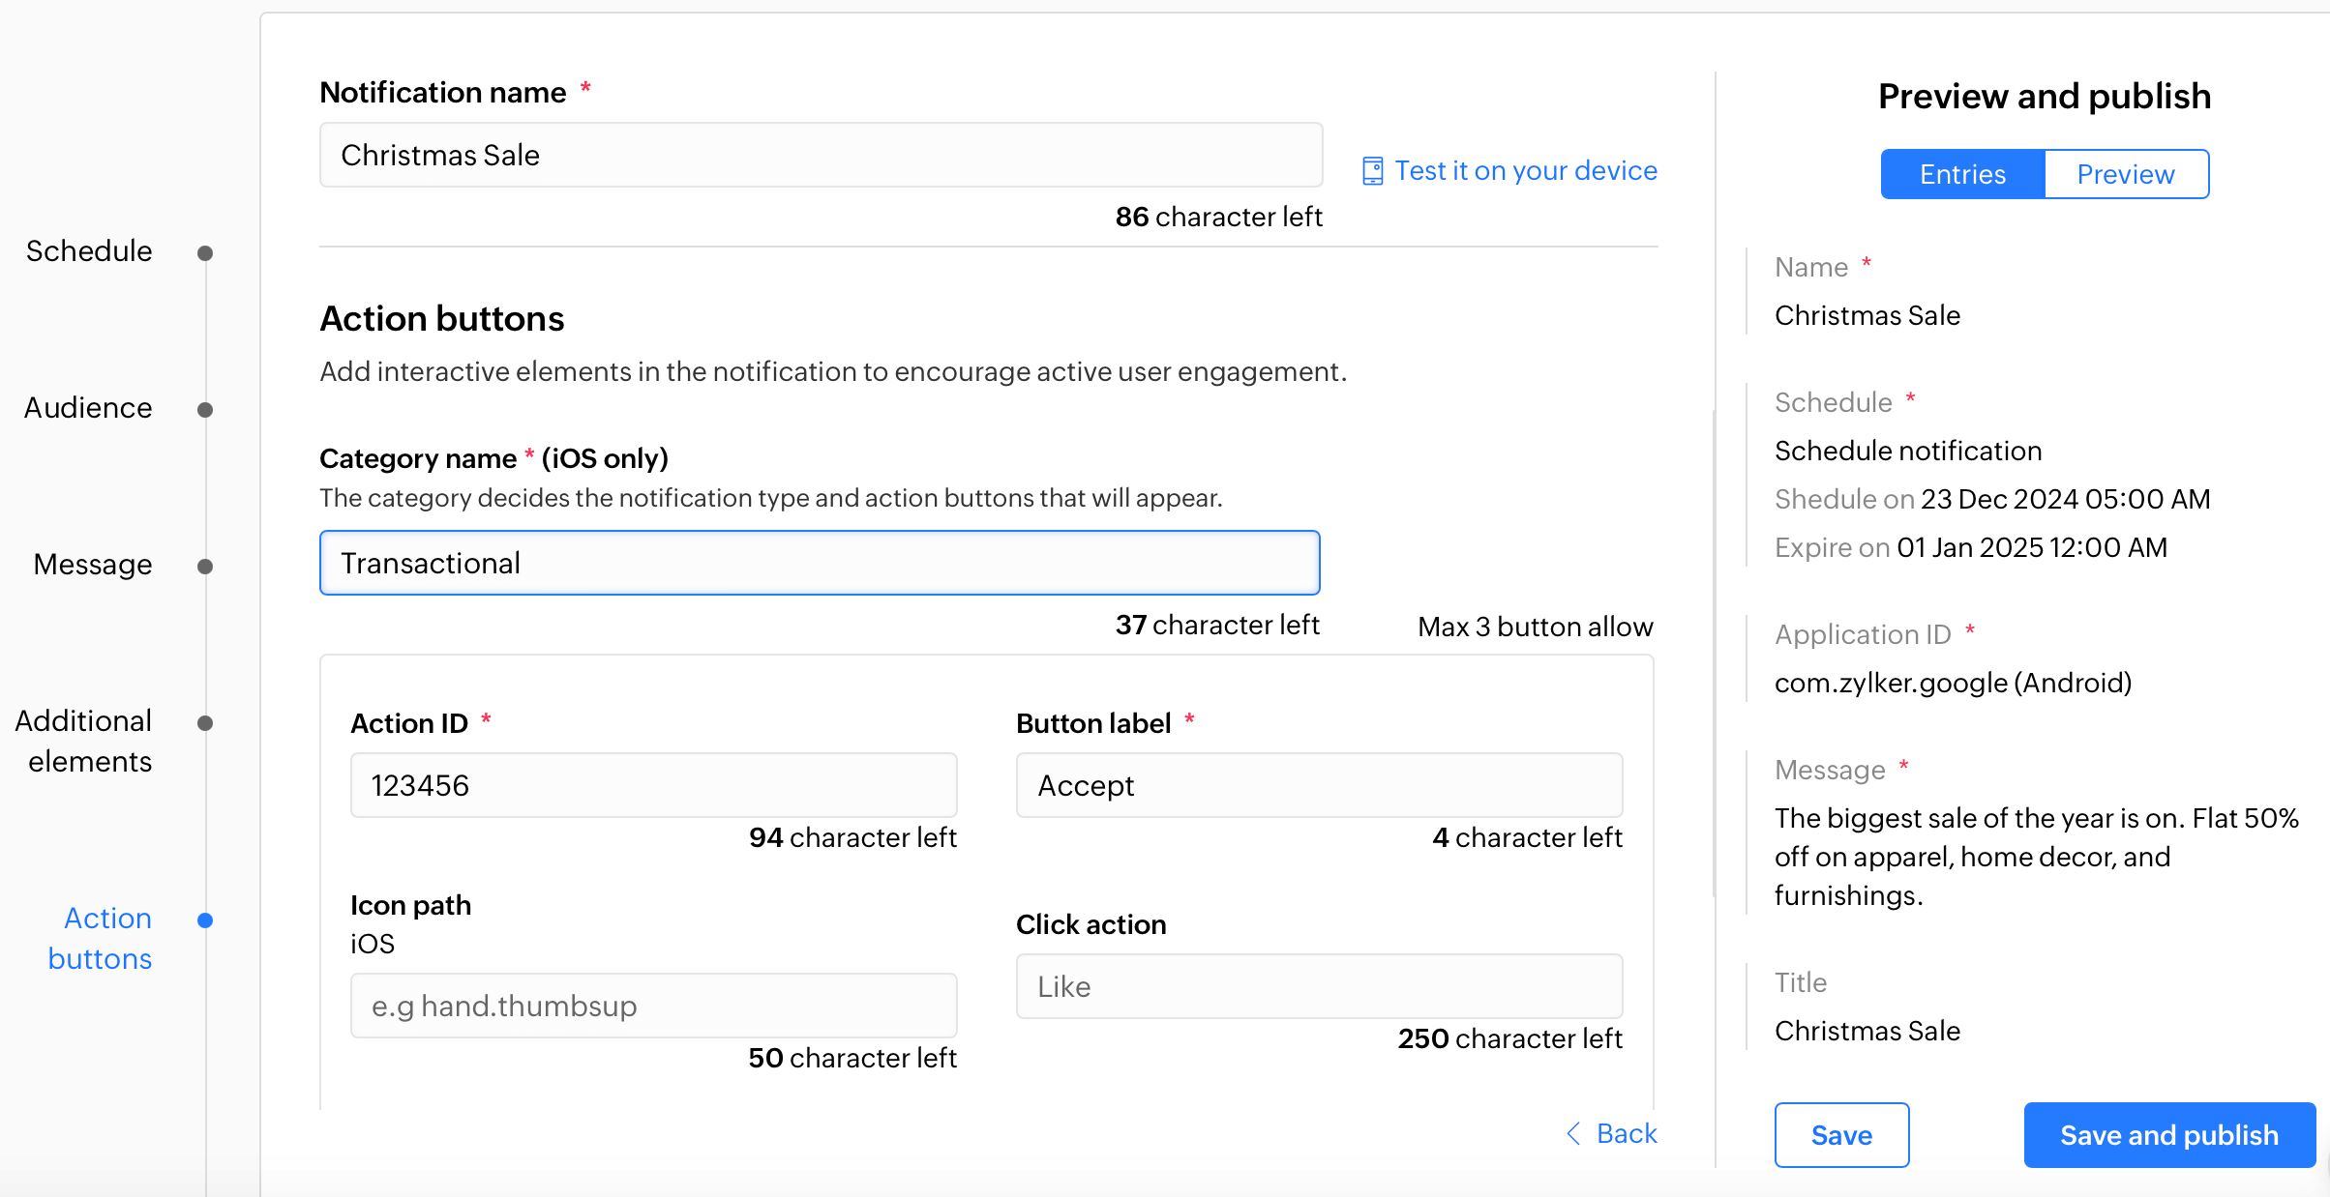Focus the Notification name field

[x=821, y=155]
